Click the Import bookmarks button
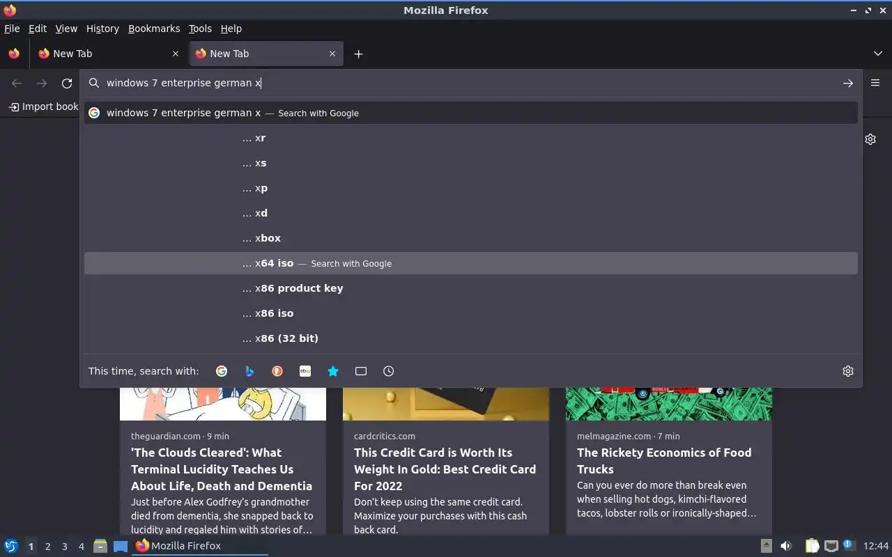Viewport: 892px width, 557px height. [43, 107]
